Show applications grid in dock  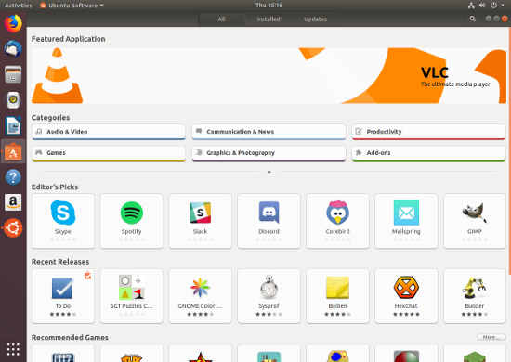tap(13, 349)
